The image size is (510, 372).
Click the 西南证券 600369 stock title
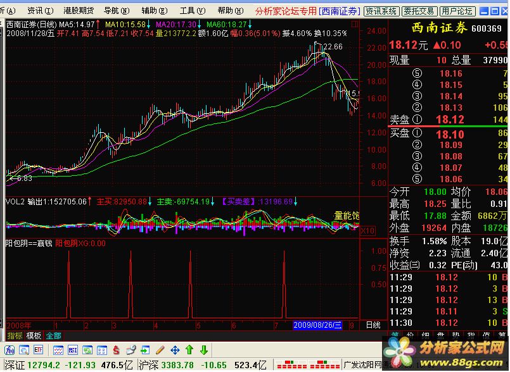457,28
